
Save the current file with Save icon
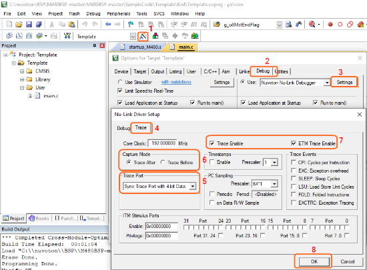[29, 24]
